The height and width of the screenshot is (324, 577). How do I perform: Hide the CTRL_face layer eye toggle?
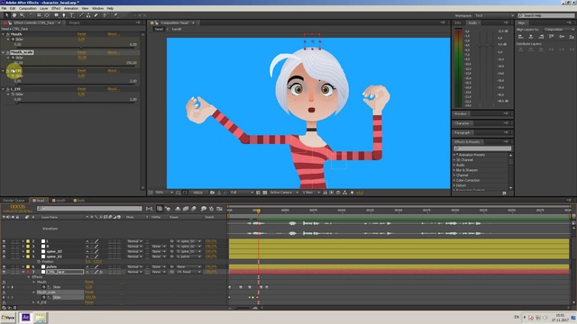point(4,272)
